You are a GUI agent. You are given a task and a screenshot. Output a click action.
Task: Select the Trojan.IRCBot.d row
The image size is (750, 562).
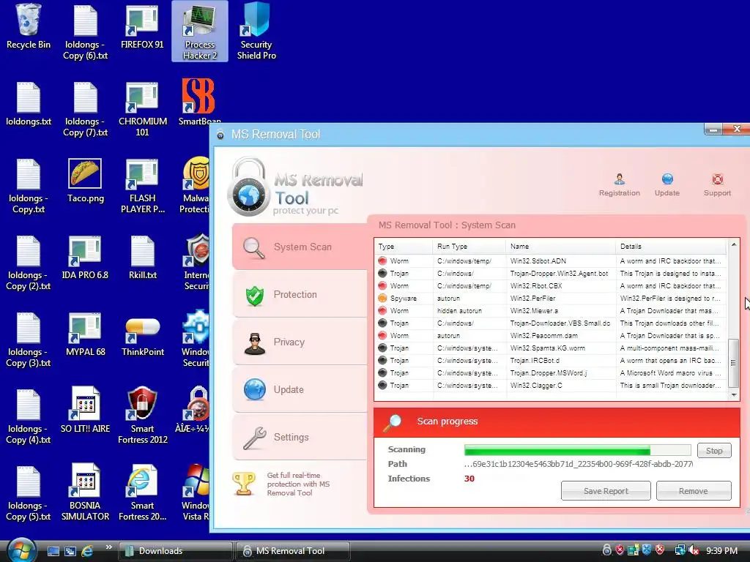[551, 360]
